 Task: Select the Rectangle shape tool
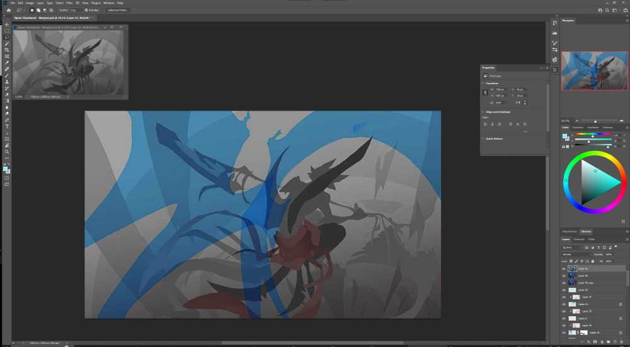7,139
